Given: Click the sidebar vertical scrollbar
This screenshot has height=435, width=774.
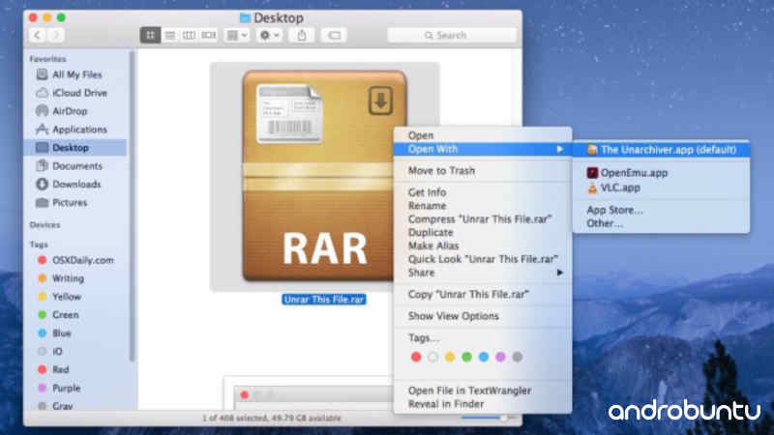Looking at the screenshot, I should click(132, 206).
